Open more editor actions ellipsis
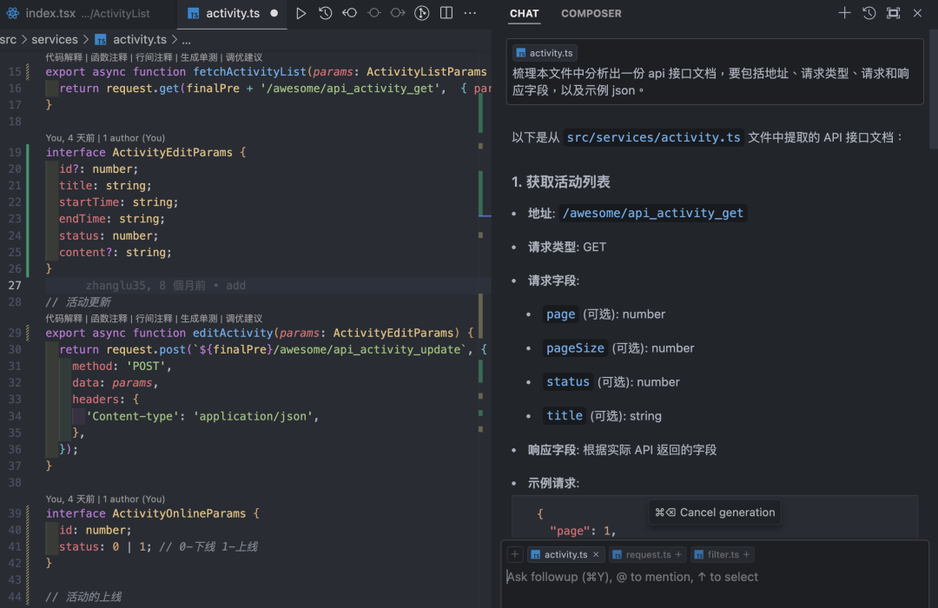Screen dimensions: 938x608 470,13
